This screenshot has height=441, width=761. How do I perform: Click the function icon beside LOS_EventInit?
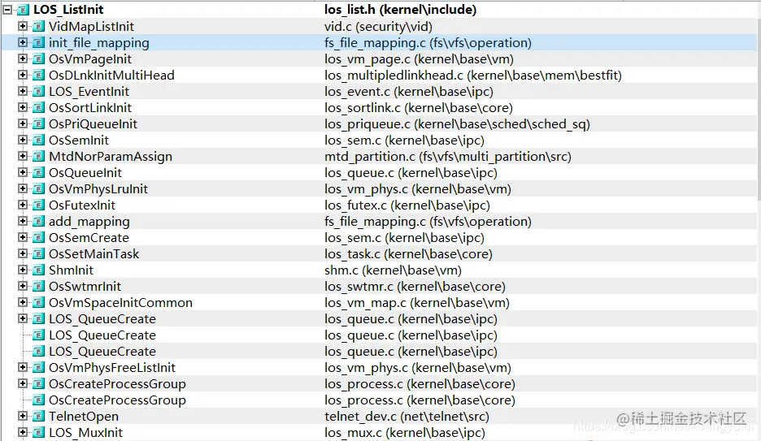pyautogui.click(x=38, y=91)
